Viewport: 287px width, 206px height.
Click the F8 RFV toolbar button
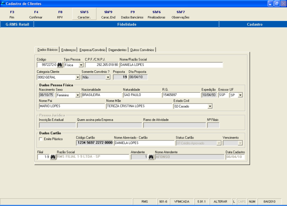click(60, 15)
